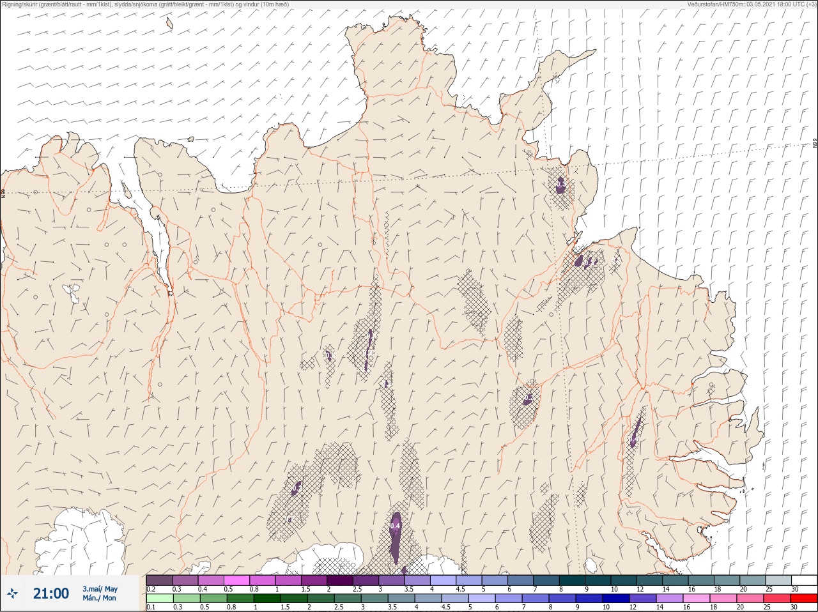Click the '0.2' label of the upper legend
This screenshot has height=612, width=818.
(x=151, y=589)
